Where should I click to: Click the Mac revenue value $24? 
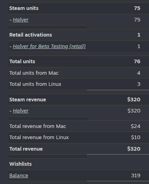(x=135, y=126)
